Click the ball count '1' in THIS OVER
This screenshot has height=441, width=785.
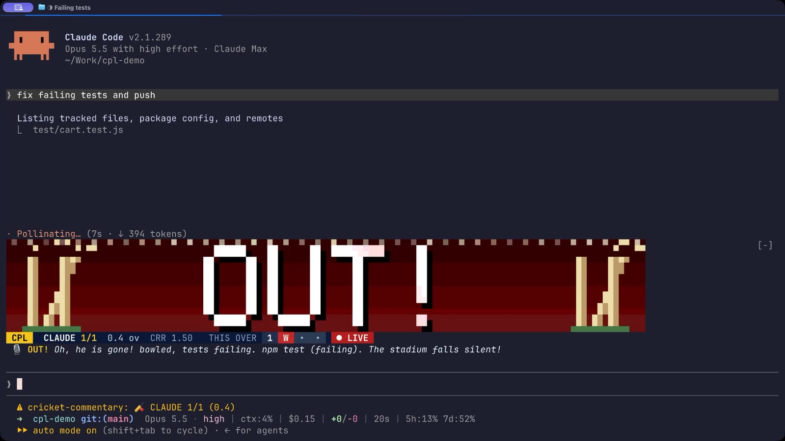tap(270, 338)
